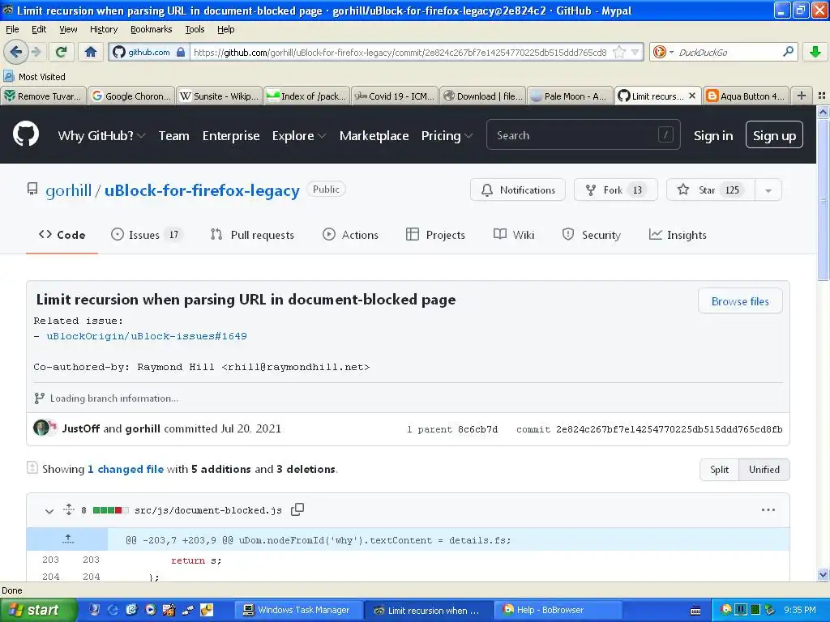Open Most Visited bookmarks folder
Viewport: 830px width, 622px height.
point(35,77)
